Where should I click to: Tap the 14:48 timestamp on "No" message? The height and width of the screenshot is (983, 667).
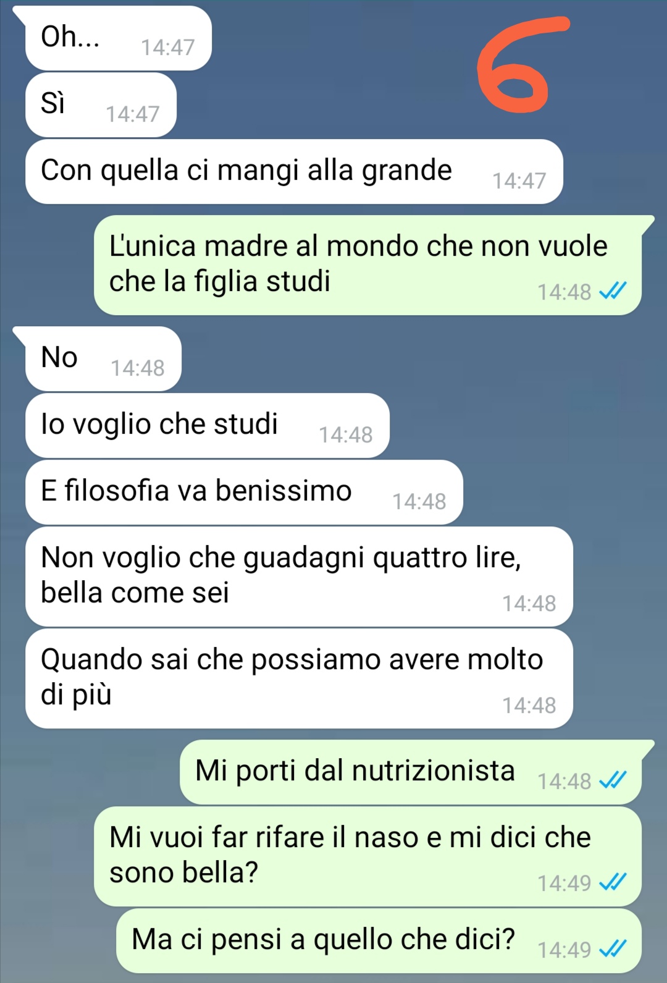[x=138, y=368]
